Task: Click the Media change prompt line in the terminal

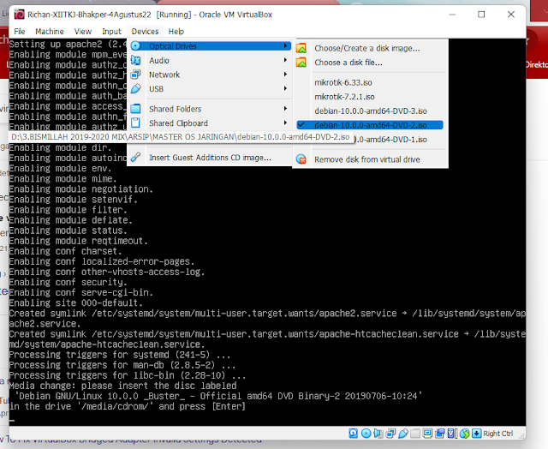Action: 122,386
